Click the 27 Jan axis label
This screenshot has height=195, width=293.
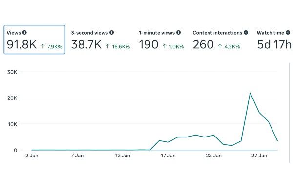pos(259,156)
